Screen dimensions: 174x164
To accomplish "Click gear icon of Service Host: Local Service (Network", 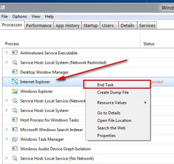I will [x=15, y=101].
